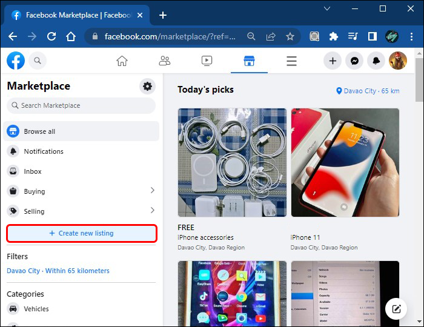Click the Selling price tag icon

[x=13, y=211]
